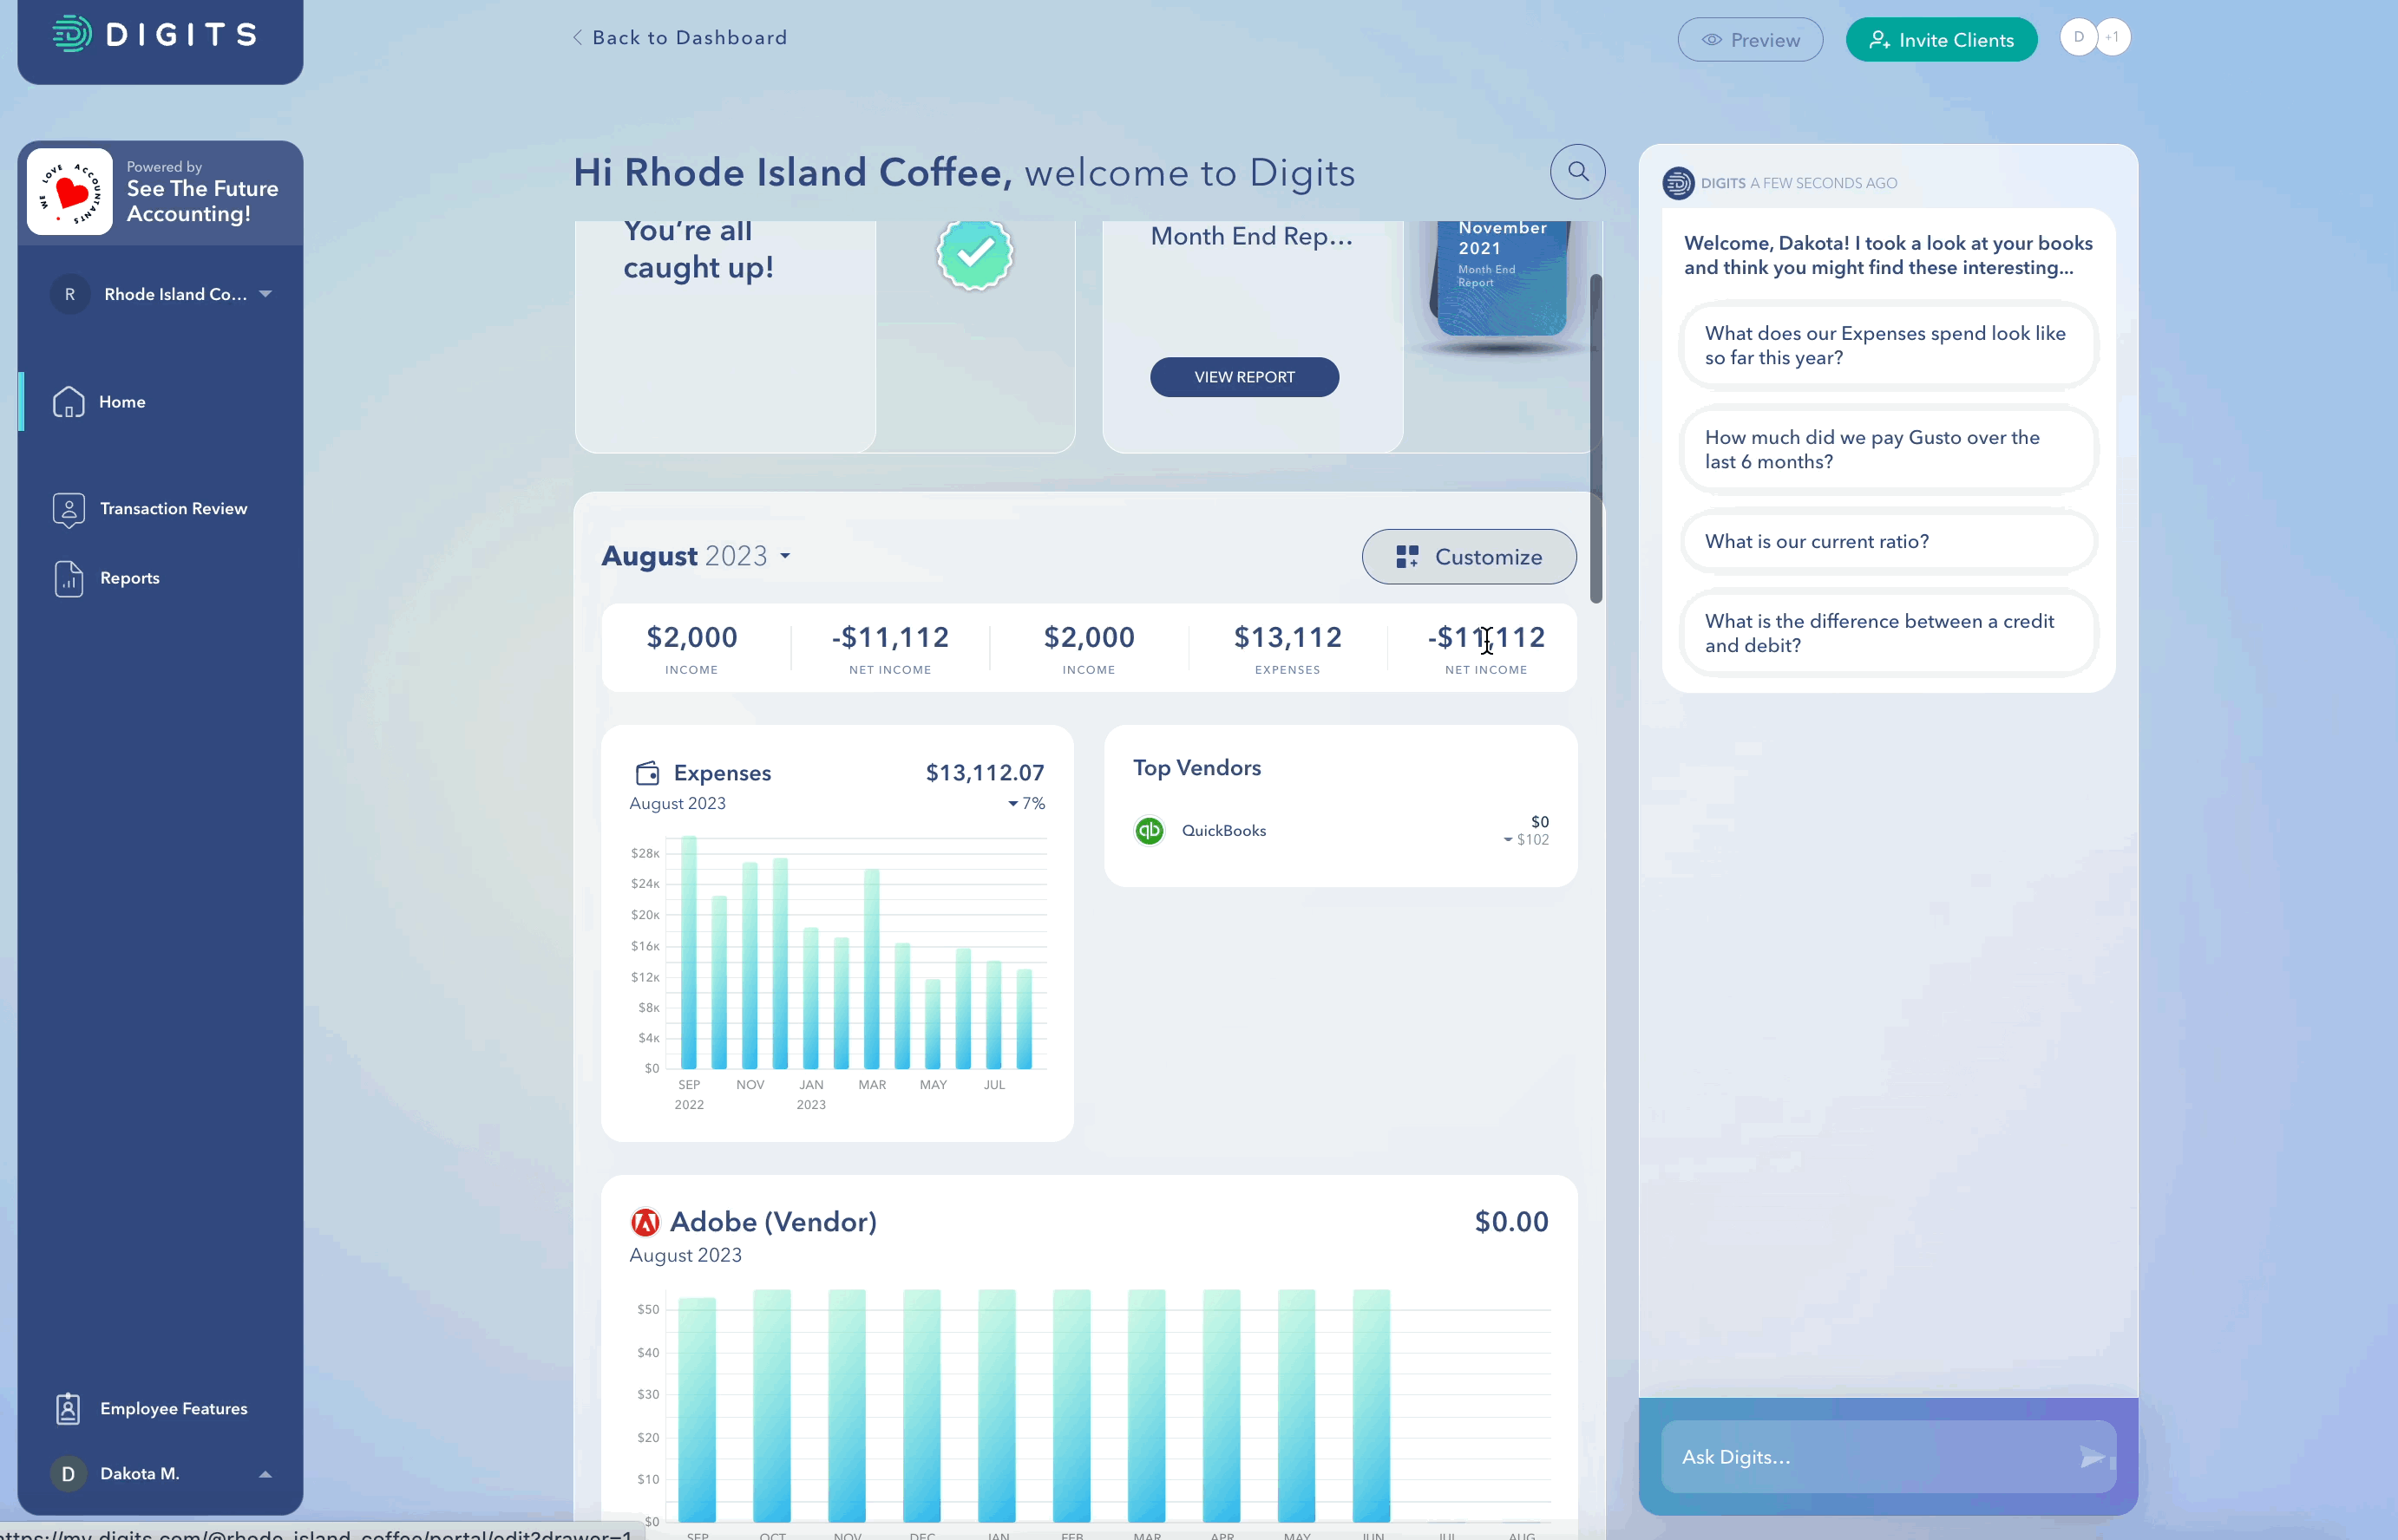Viewport: 2398px width, 1540px height.
Task: Enable 'What is the difference between a credit and debit?' prompt
Action: click(1886, 634)
